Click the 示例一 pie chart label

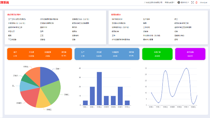tap(58, 69)
